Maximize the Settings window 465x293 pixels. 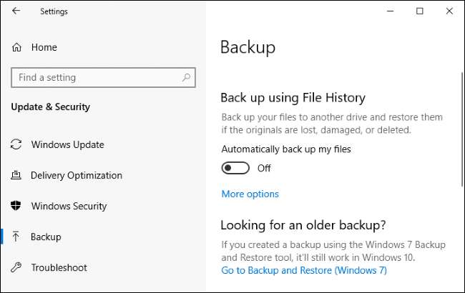point(420,11)
